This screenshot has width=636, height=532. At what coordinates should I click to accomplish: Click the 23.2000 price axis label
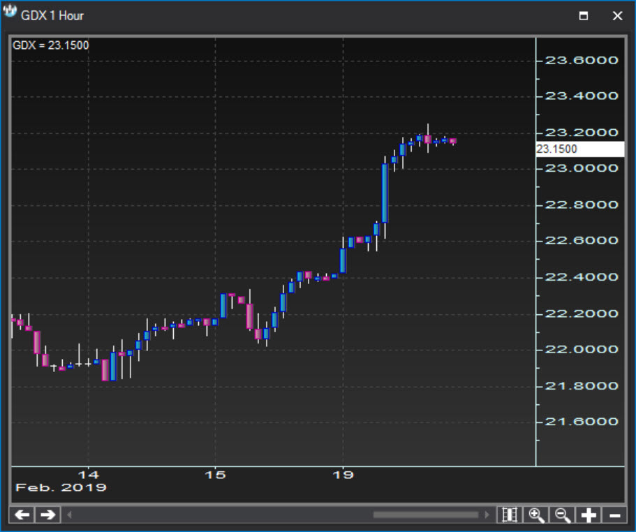point(582,133)
